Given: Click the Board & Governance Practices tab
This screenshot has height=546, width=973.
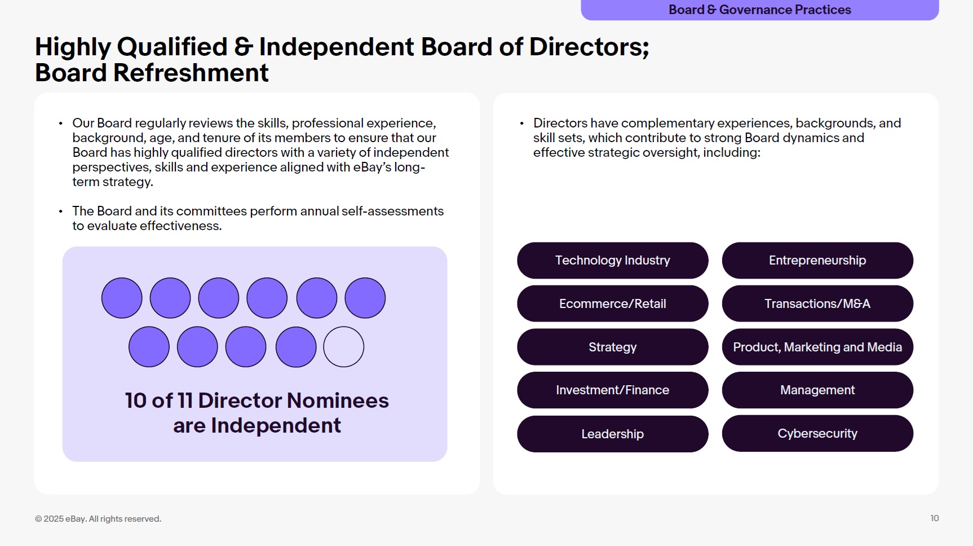Looking at the screenshot, I should [759, 10].
